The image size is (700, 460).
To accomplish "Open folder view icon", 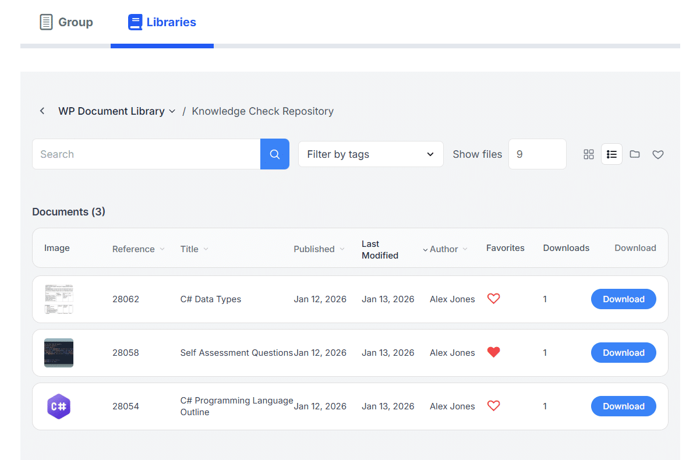I will (x=635, y=154).
